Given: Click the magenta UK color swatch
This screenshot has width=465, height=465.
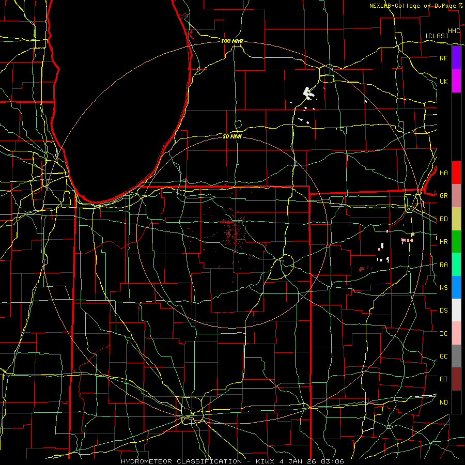Looking at the screenshot, I should (456, 81).
